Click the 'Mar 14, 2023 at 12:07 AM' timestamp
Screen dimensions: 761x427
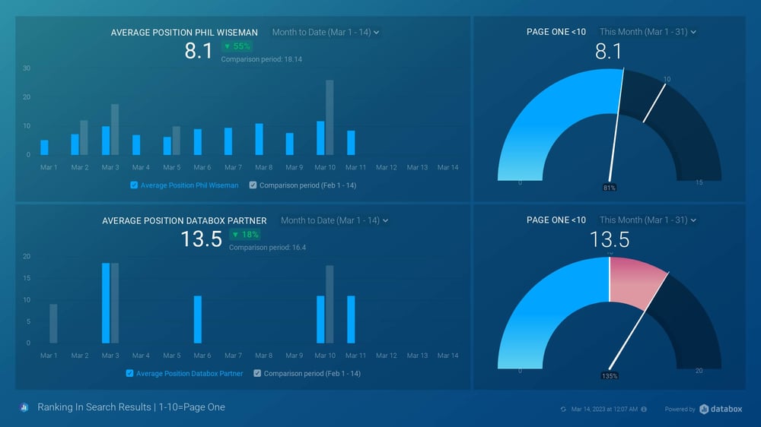point(604,410)
